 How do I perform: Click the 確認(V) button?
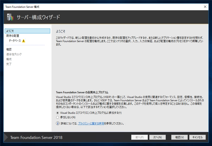pos(179,137)
